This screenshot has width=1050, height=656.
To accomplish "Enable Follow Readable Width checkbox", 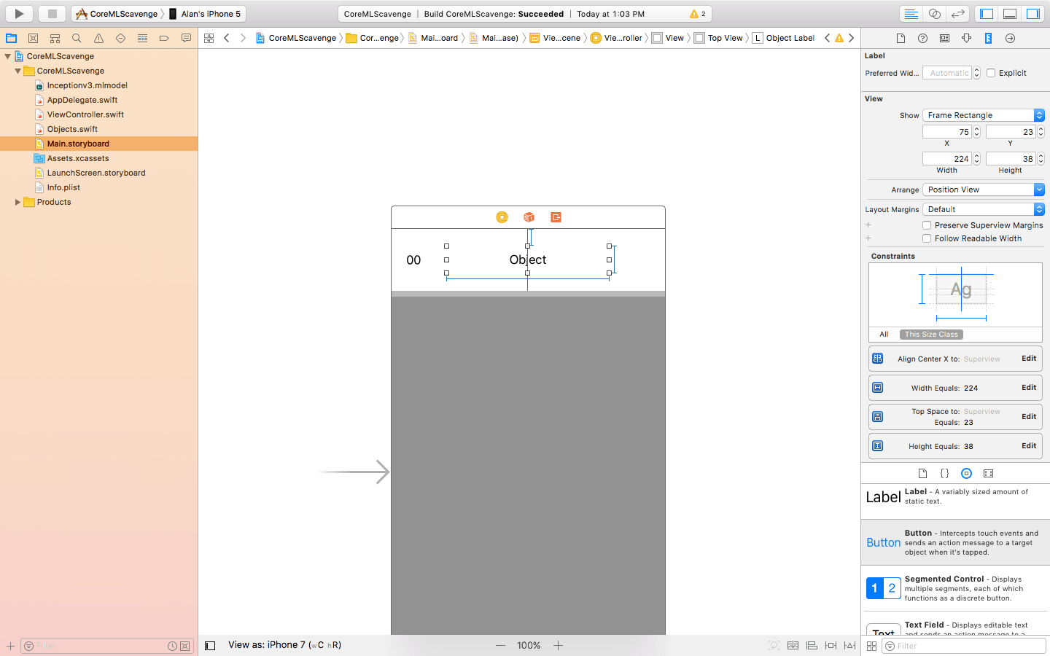I will click(927, 238).
